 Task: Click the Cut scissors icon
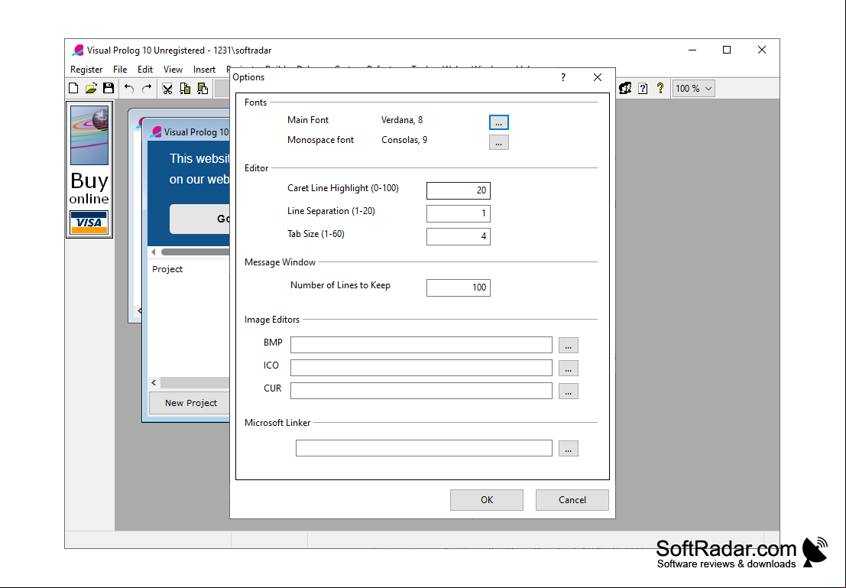(x=167, y=88)
